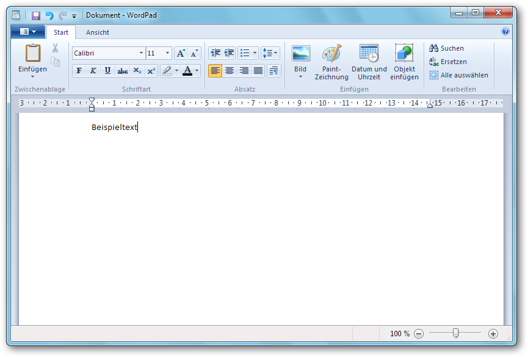Open Quick Access Toolbar customize dropdown

[x=74, y=16]
